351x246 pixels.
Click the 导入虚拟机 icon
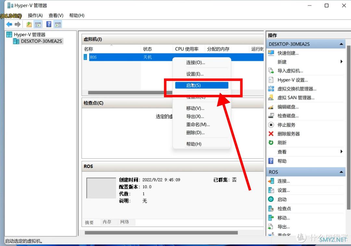(x=271, y=71)
